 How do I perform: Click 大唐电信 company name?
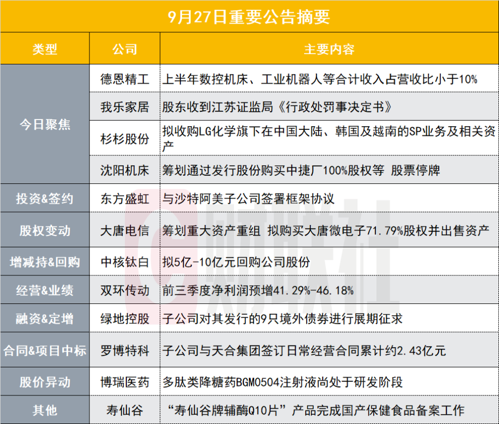pyautogui.click(x=125, y=231)
